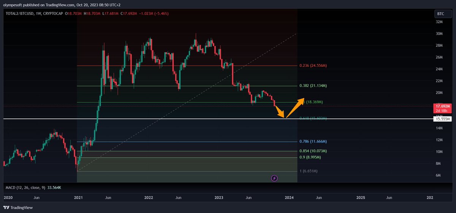Viewport: 456px width, 213px height.
Task: Click the 0.236 (24.556M) Fibonacci label
Action: click(x=313, y=66)
